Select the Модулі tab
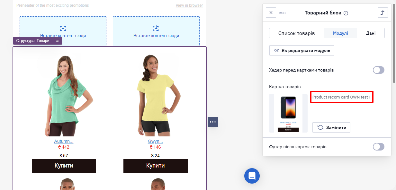 [x=340, y=33]
